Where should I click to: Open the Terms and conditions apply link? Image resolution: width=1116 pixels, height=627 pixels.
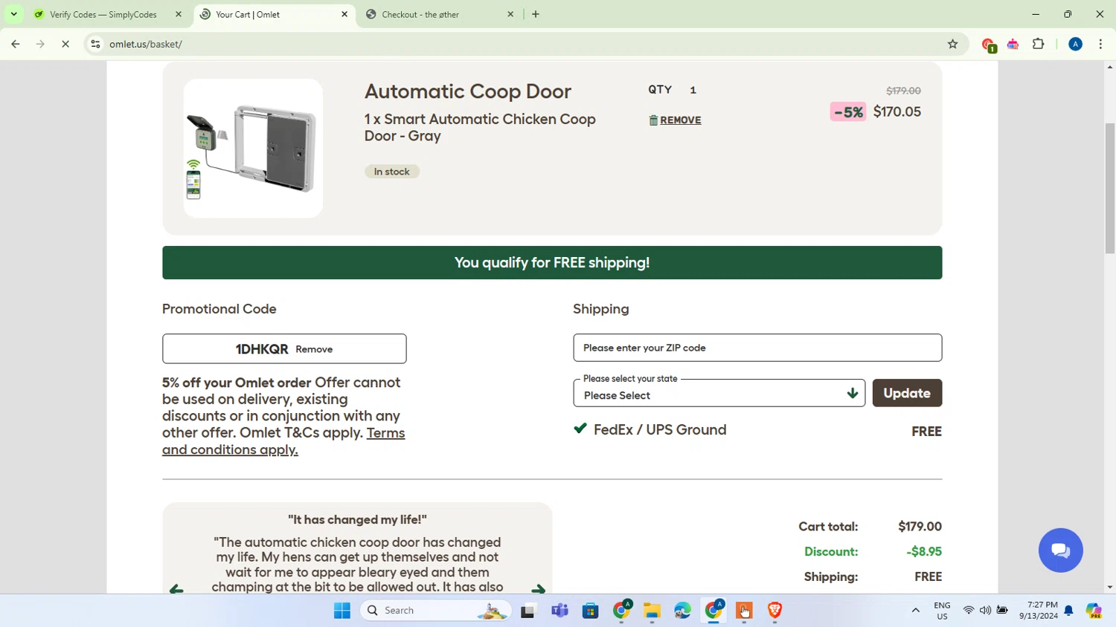pos(283,441)
